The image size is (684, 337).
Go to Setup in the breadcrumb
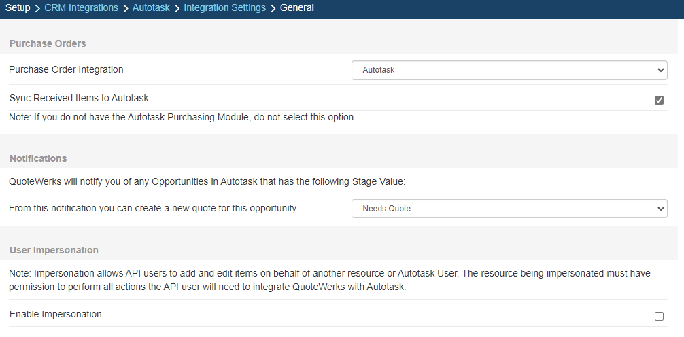point(18,8)
